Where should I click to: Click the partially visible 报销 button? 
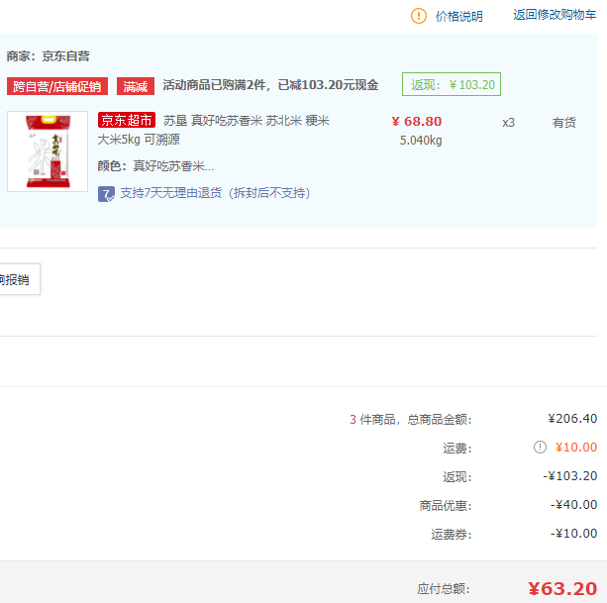click(x=15, y=280)
